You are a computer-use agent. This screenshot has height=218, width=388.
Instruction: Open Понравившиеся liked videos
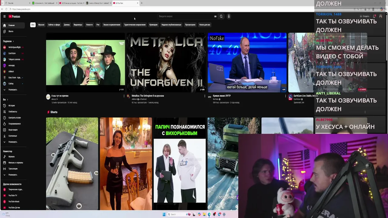click(13, 124)
